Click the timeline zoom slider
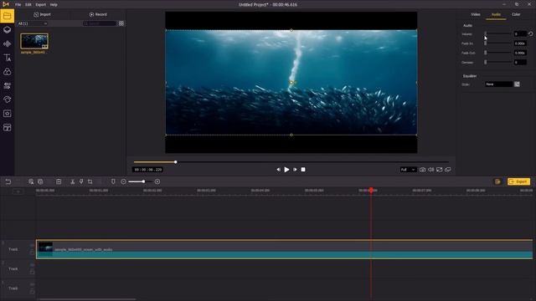 [x=141, y=182]
